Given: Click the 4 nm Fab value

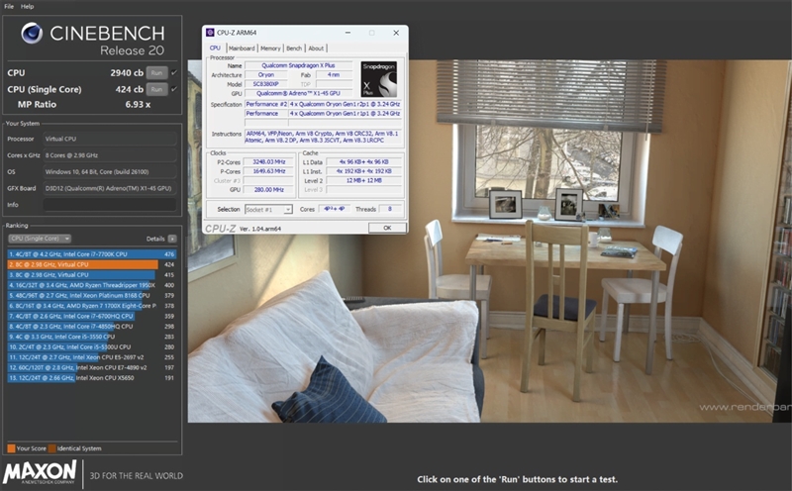Looking at the screenshot, I should (334, 75).
